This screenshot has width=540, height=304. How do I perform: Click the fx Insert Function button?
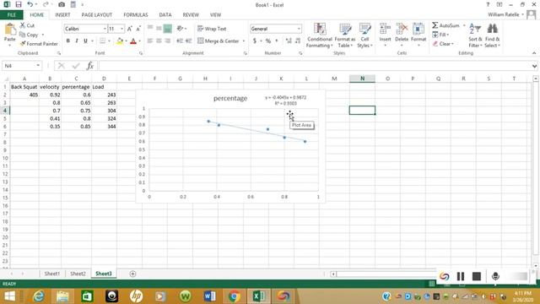pos(90,66)
